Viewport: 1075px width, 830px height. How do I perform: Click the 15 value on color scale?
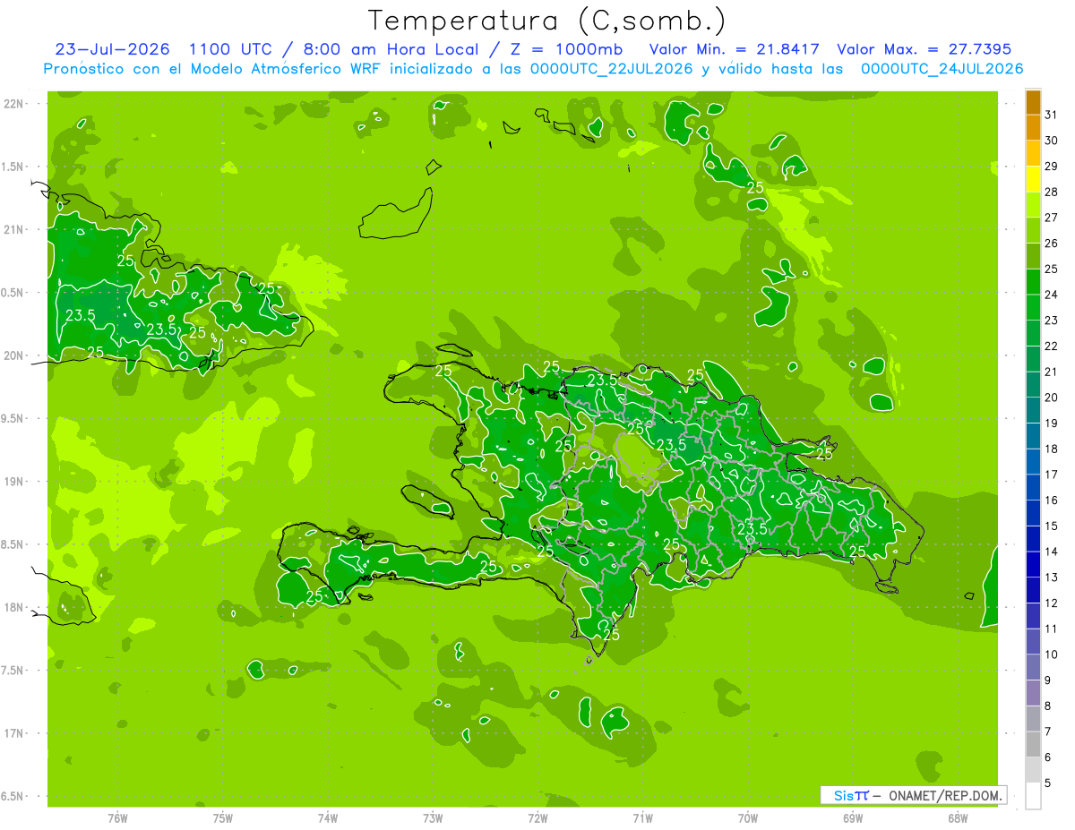pos(1052,526)
